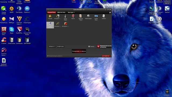
Task: Select the Интернет game with red icon
Action: [x=65, y=25]
